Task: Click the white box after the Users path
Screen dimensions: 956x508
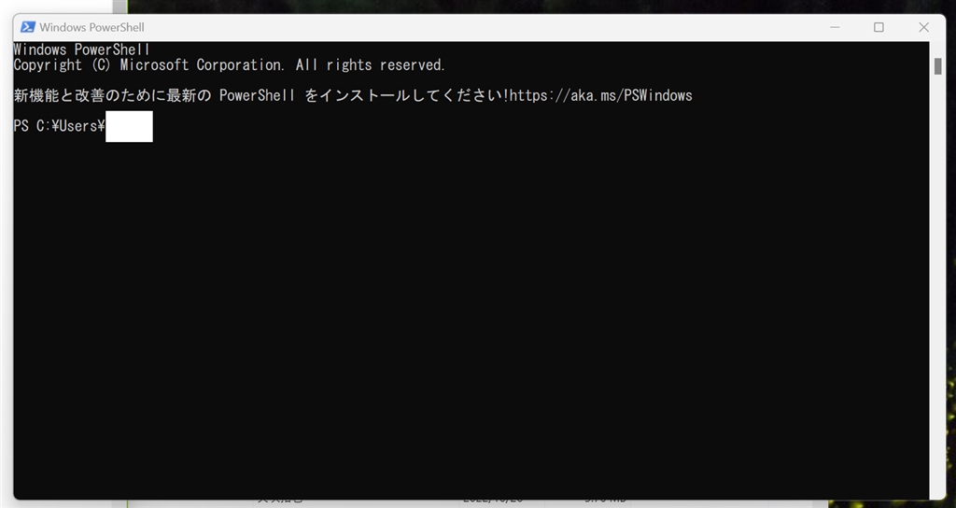Action: pyautogui.click(x=129, y=126)
